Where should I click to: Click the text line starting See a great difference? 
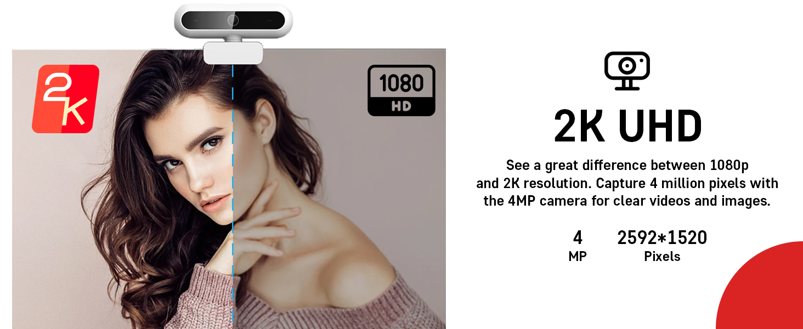point(627,165)
